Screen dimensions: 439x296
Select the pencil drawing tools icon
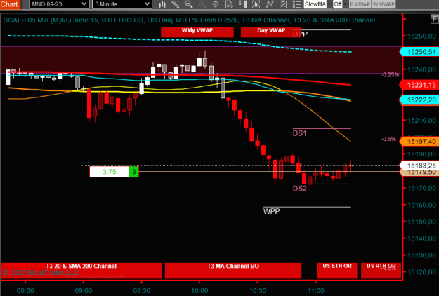click(176, 4)
